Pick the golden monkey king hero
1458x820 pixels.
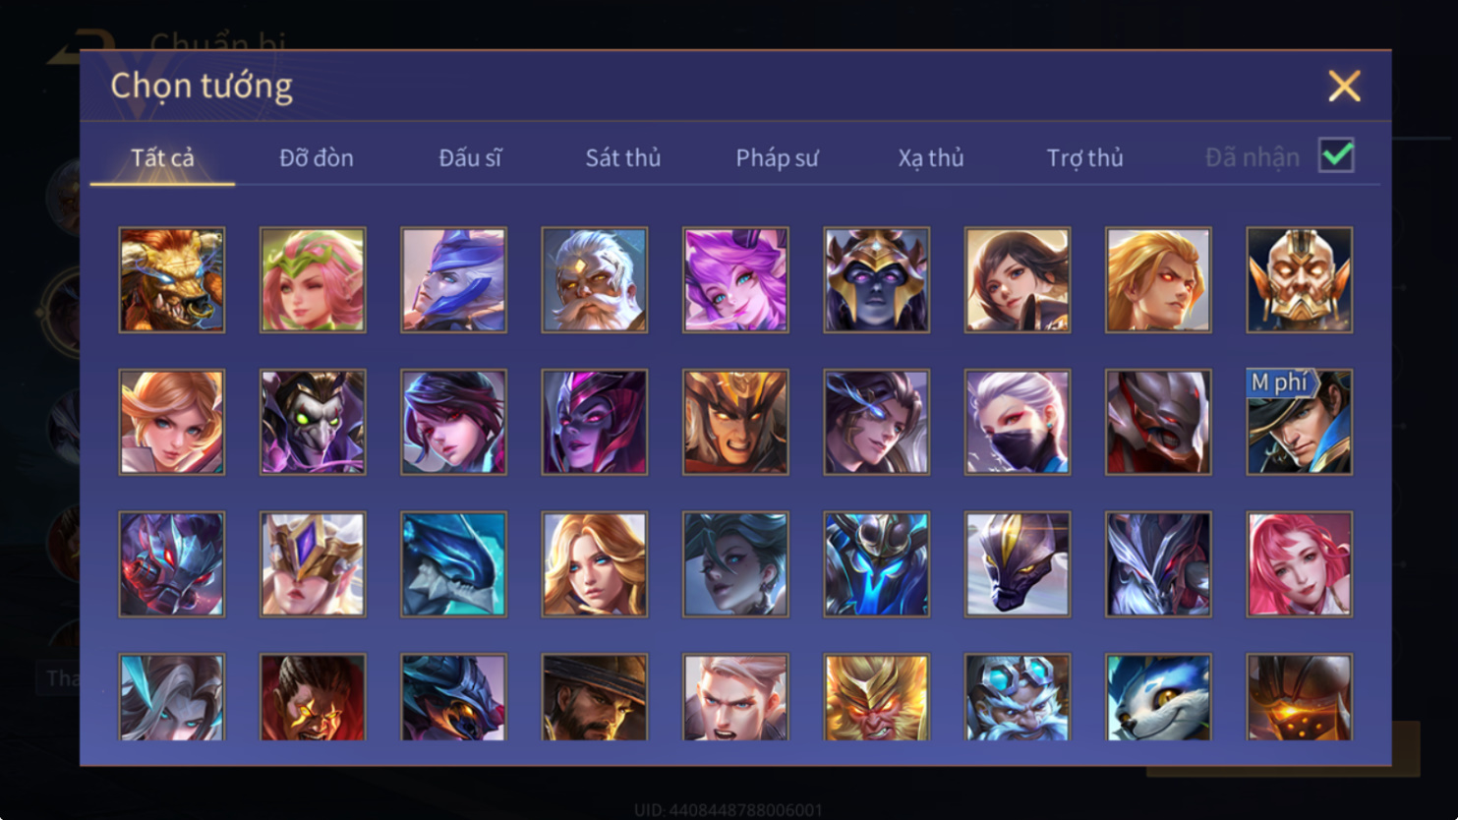point(877,697)
